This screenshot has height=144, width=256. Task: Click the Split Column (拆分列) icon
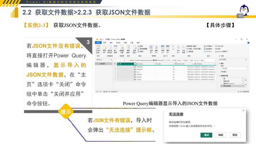178,48
